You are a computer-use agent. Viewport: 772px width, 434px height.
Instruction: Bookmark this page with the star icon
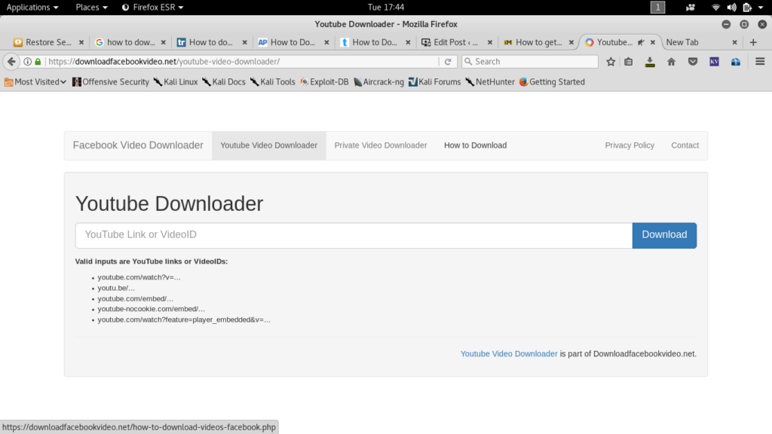611,61
